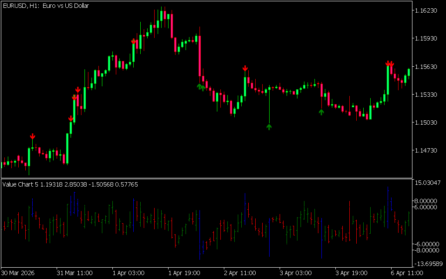Screen dimensions: 446x279
Task: Click the rightmost red sell arrow
Action: (392, 64)
